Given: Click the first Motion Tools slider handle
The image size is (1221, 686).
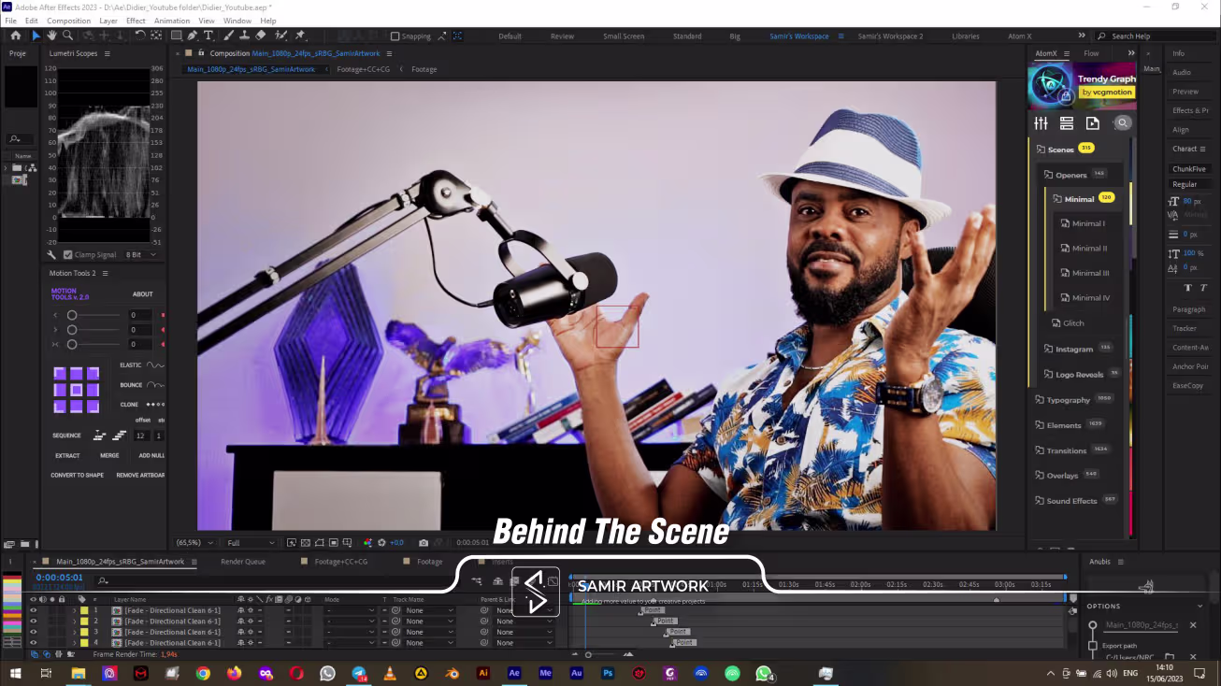Looking at the screenshot, I should pos(72,316).
